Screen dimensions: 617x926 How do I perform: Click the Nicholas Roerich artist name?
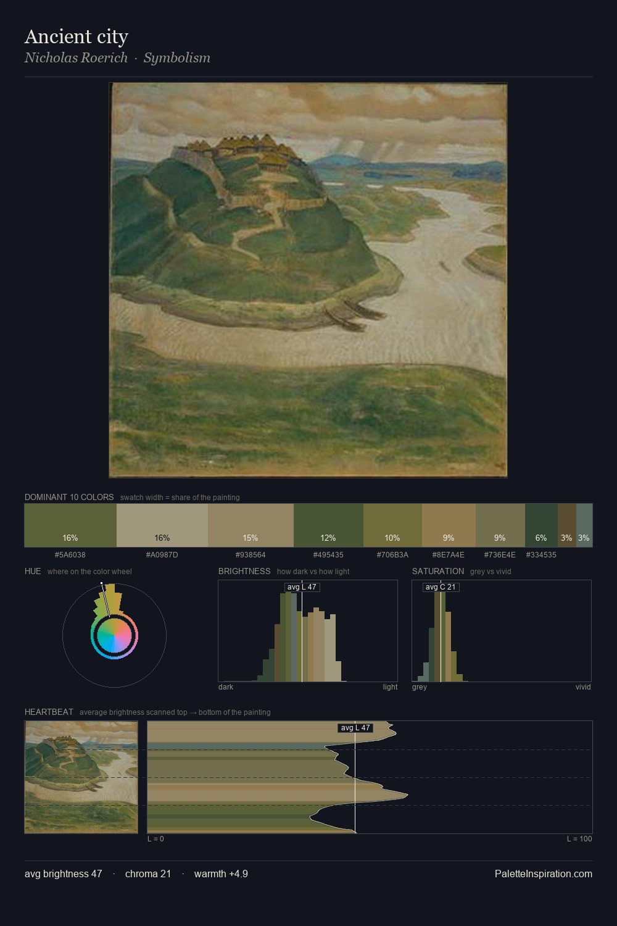(x=76, y=58)
